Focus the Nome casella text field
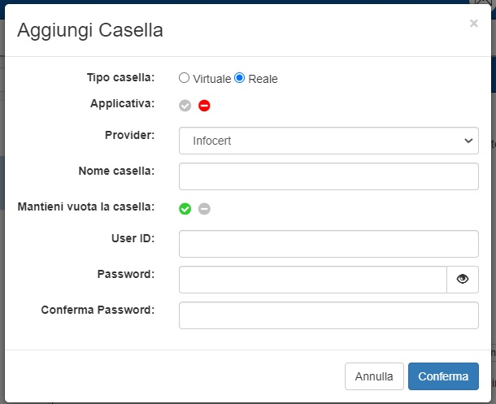The width and height of the screenshot is (496, 404). (328, 176)
